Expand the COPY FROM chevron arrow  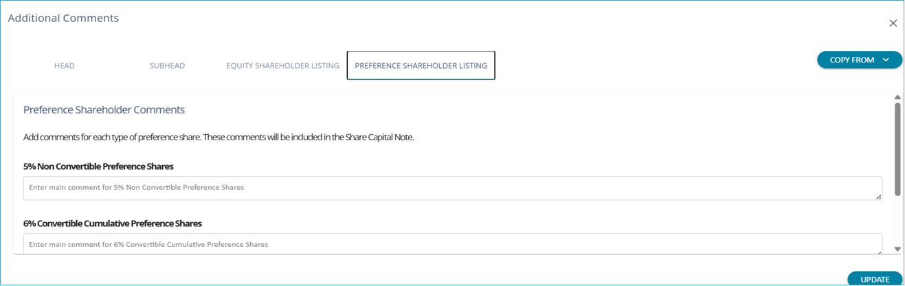click(886, 60)
